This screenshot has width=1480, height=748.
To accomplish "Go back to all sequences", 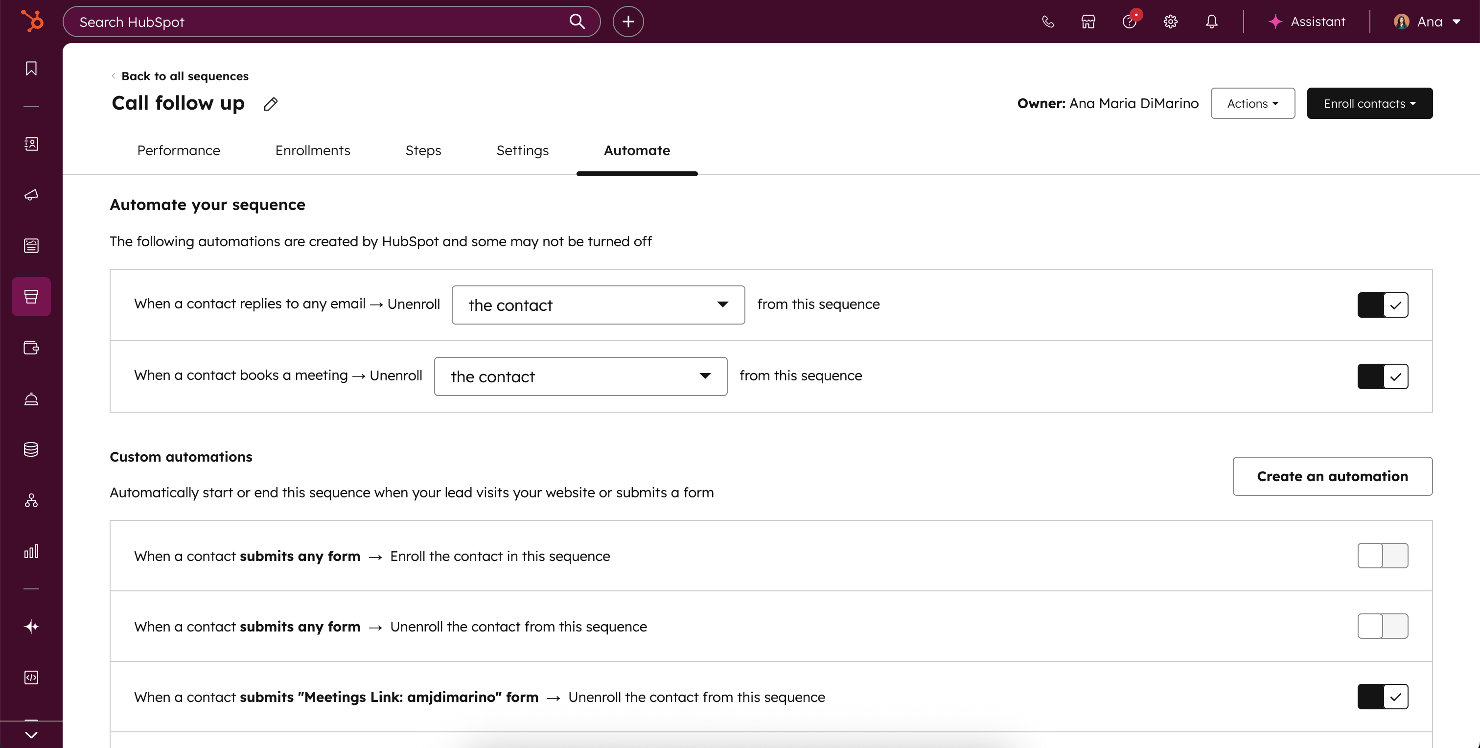I will coord(185,76).
